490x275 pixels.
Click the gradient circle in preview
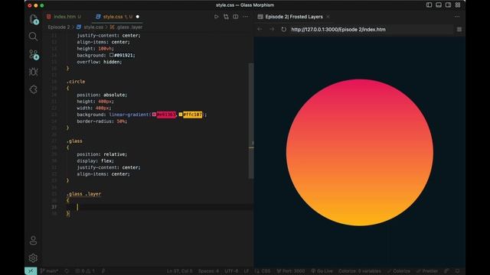point(359,153)
